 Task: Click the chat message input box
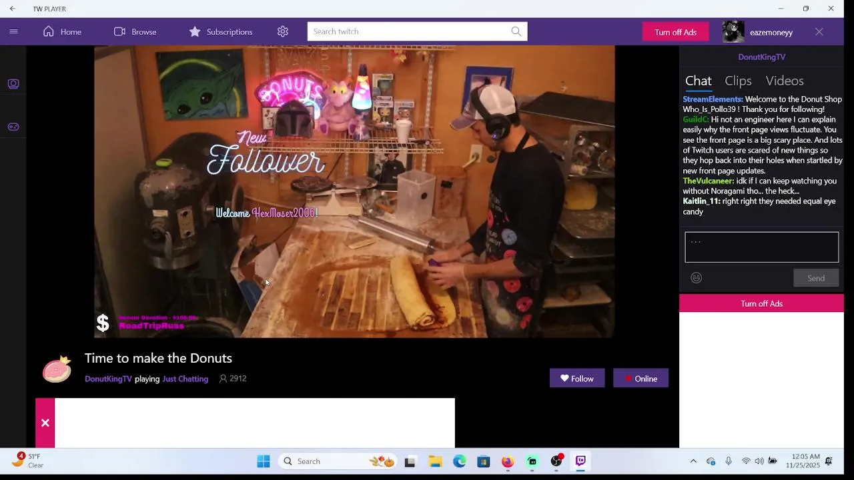click(x=761, y=247)
